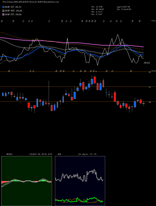Click the tall long-wick candlestick in the price chart
The width and height of the screenshot is (156, 206).
point(49,94)
